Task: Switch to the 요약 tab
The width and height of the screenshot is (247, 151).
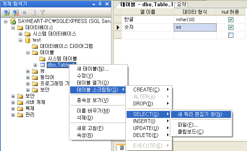Action: coord(182,4)
